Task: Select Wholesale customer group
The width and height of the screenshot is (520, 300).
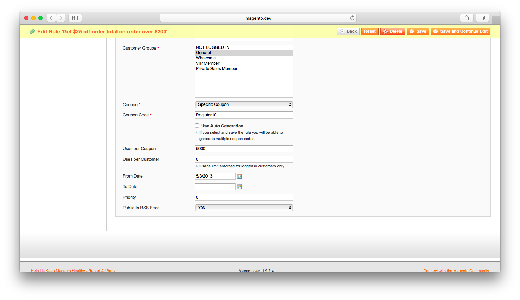Action: click(x=244, y=58)
